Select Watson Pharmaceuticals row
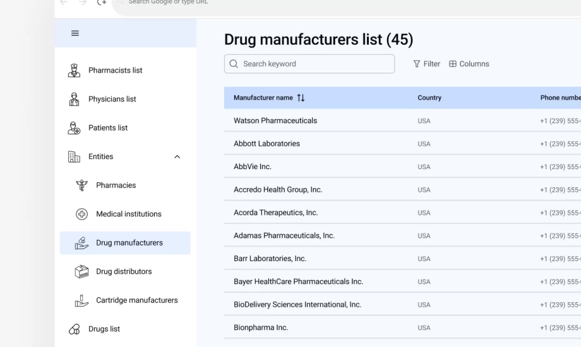 402,121
